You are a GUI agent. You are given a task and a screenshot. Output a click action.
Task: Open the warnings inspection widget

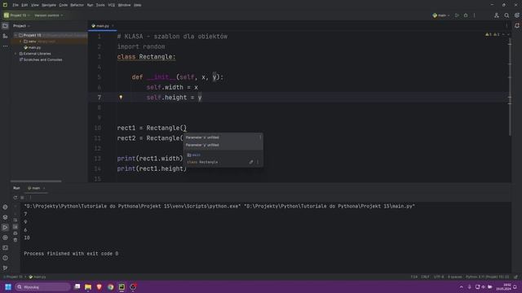[x=493, y=34]
